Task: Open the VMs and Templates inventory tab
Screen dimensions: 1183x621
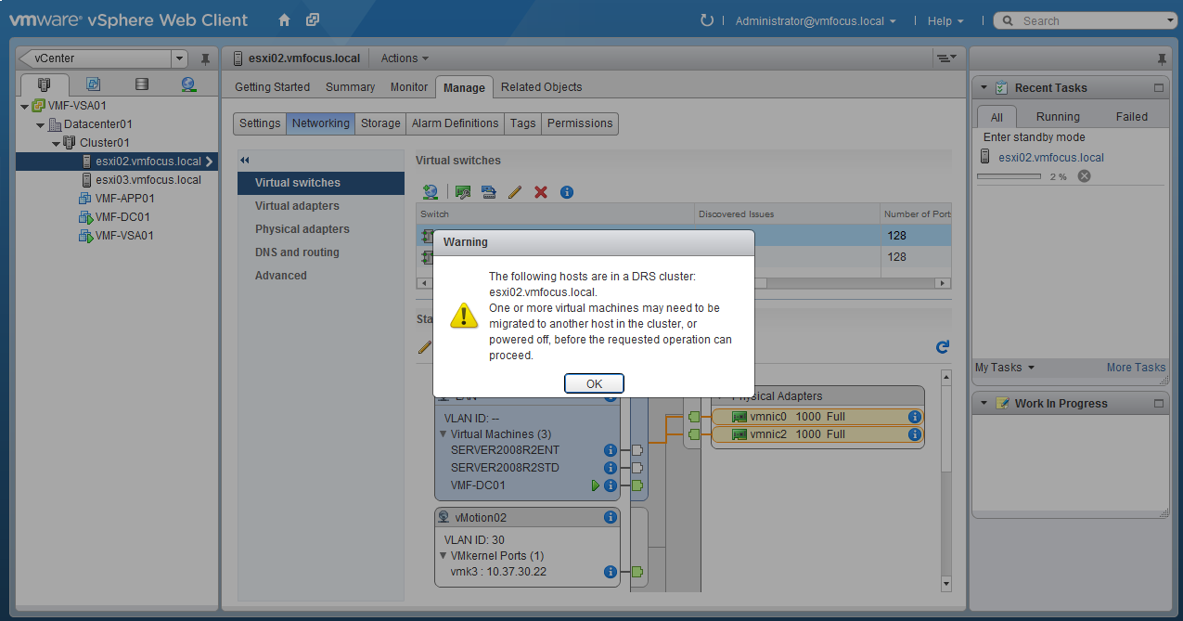Action: point(93,84)
